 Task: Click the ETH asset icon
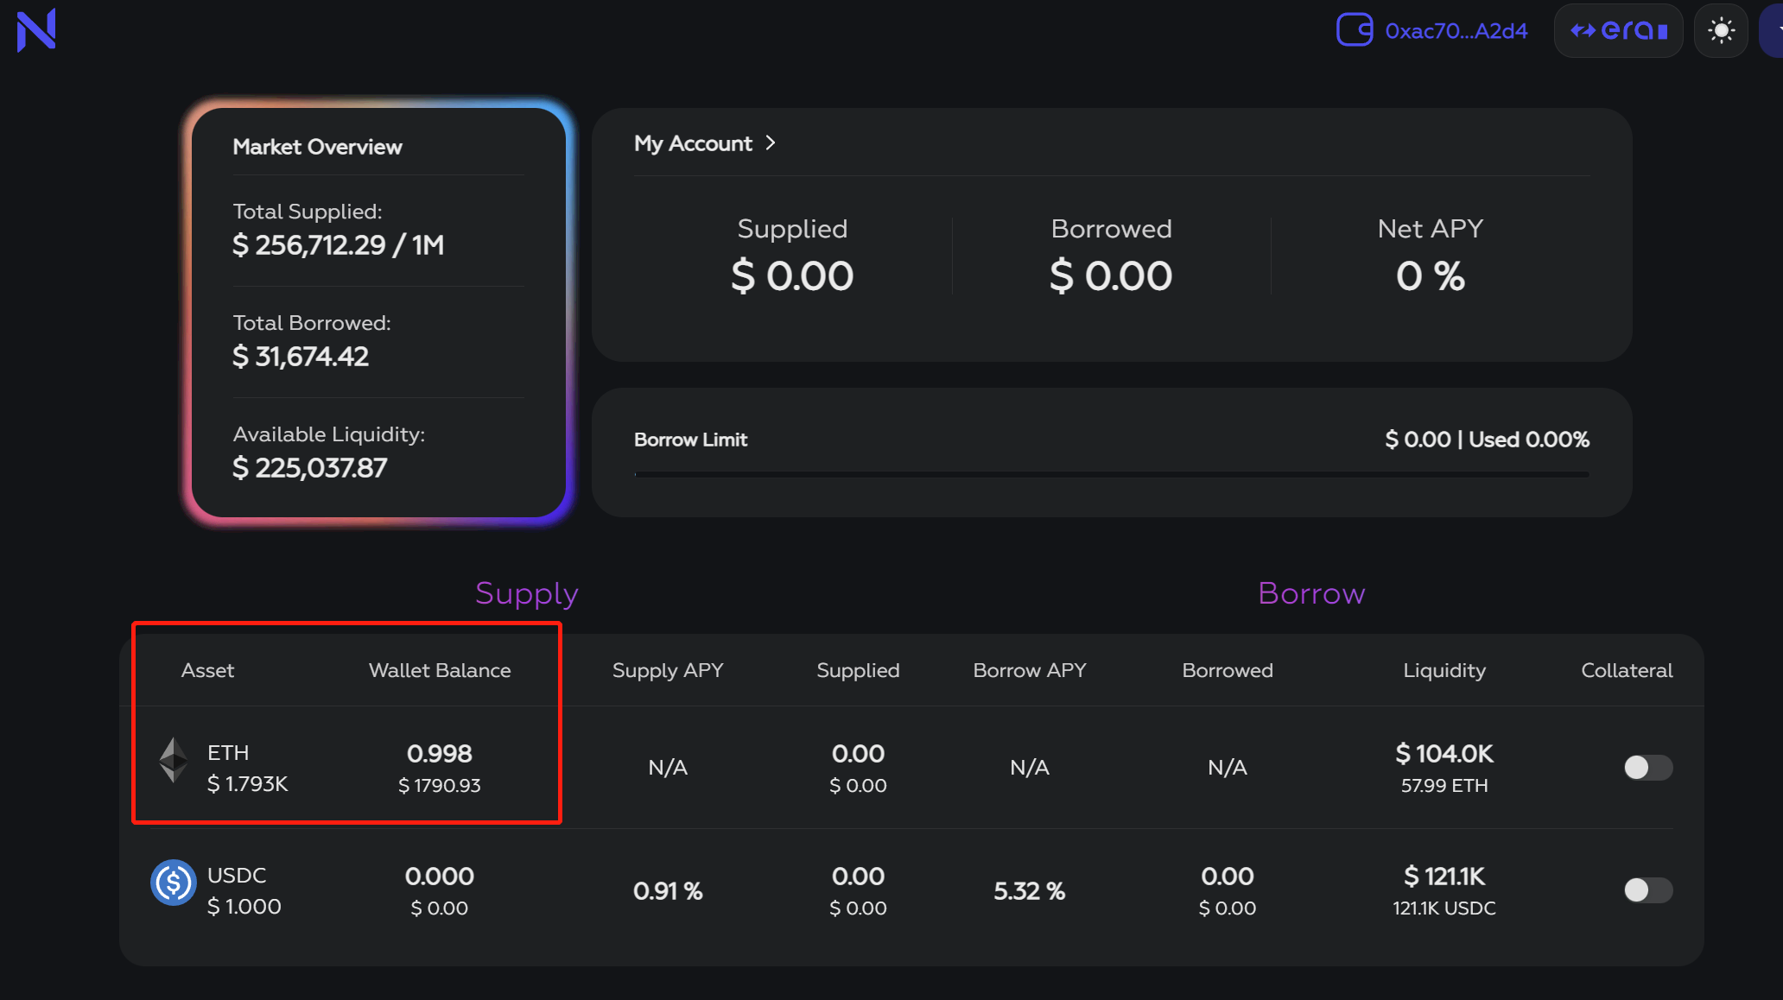pos(174,760)
